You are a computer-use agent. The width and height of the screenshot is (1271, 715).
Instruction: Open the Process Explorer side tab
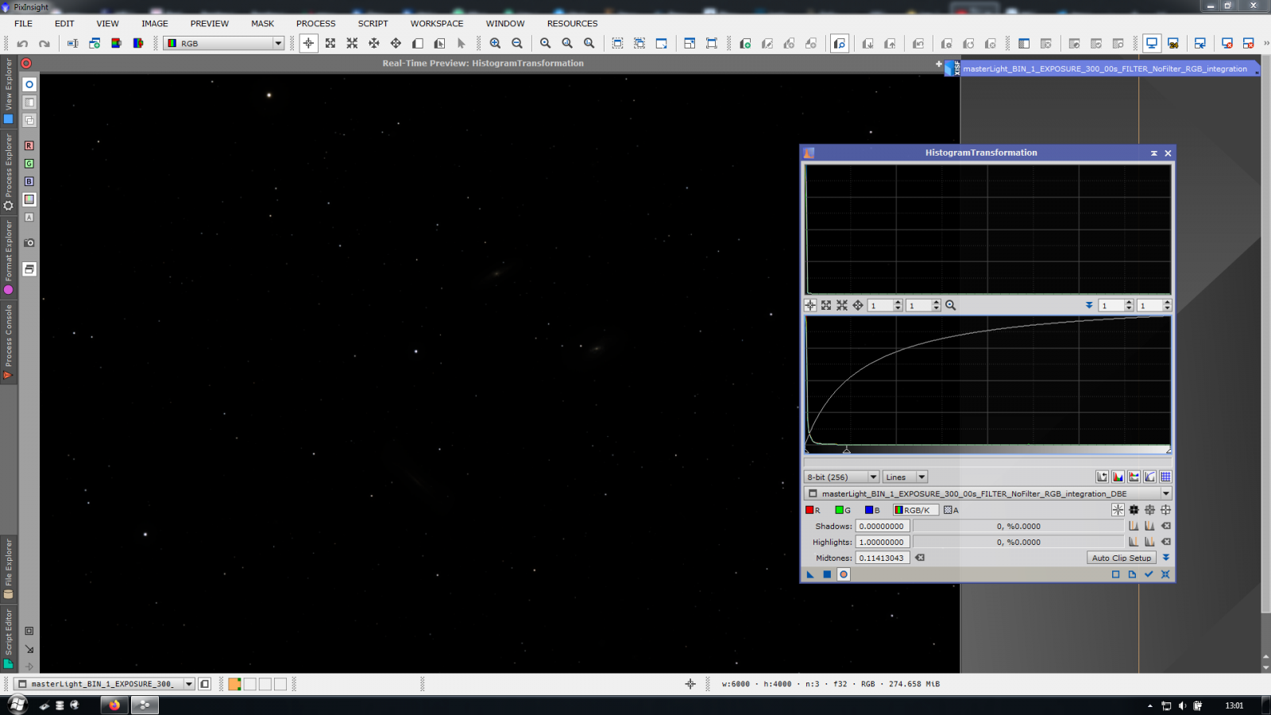point(9,172)
